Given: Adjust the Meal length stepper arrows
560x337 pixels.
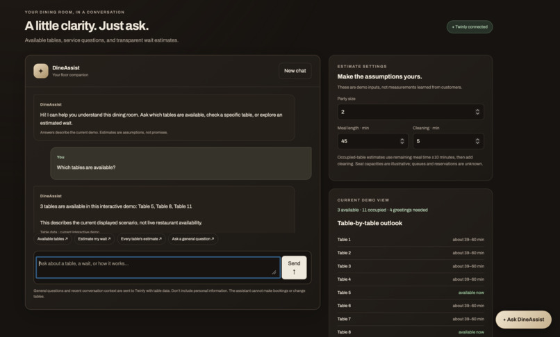Looking at the screenshot, I should tap(402, 141).
